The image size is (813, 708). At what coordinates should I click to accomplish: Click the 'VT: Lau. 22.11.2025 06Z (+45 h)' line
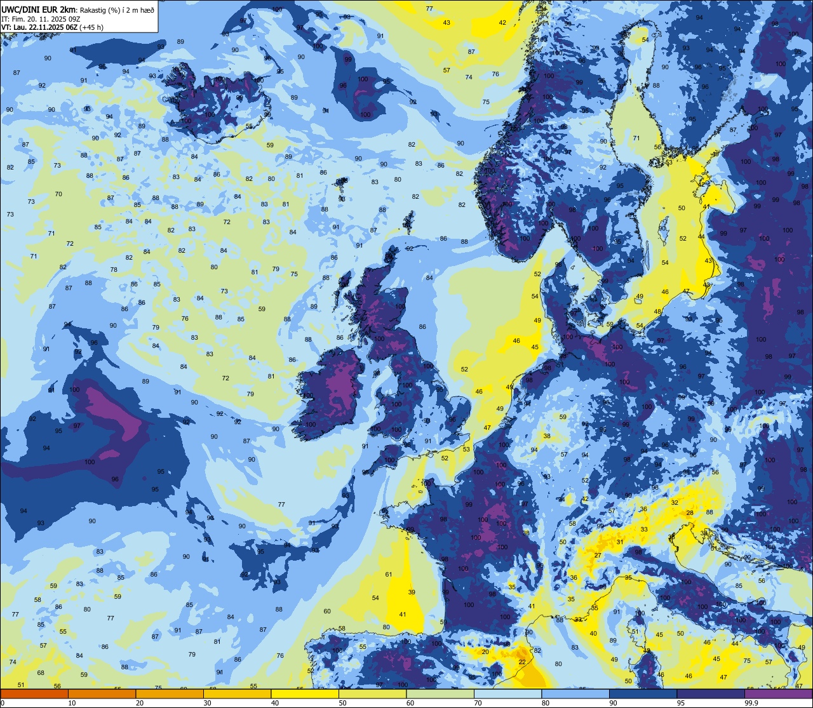[52, 27]
